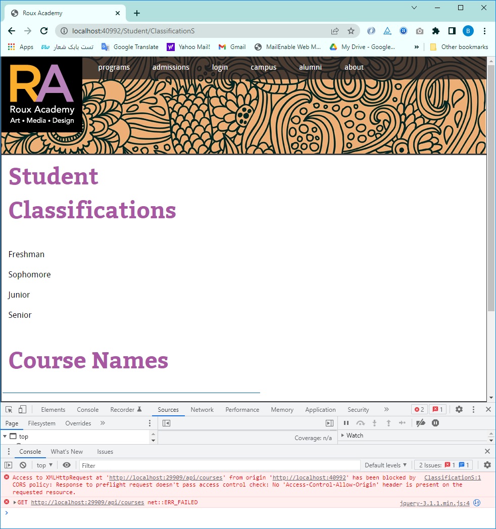Click the page's vertical scrollbar thumb
The image size is (496, 529).
click(x=491, y=187)
